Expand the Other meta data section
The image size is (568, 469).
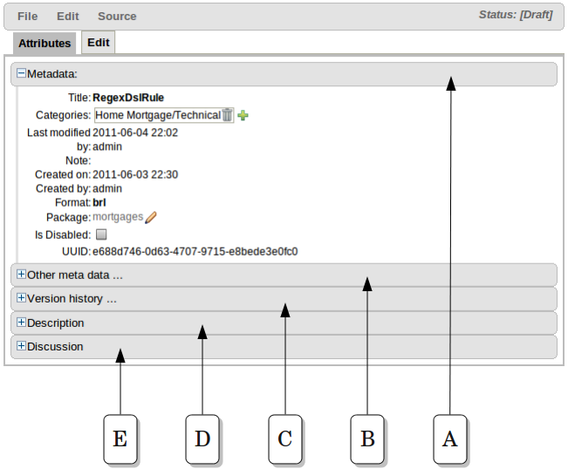[x=22, y=275]
